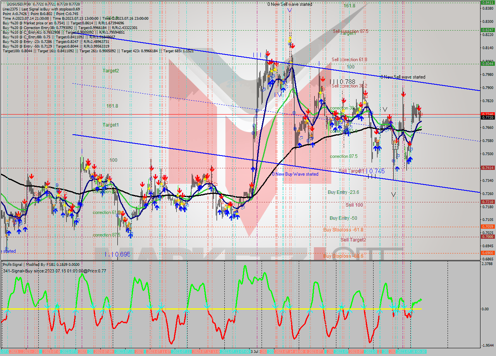Select the 'Sell Target1 | 0.745' label

362,171
